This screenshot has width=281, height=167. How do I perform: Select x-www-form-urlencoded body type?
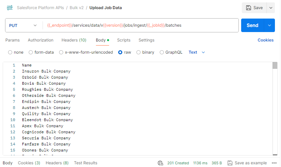coord(61,52)
